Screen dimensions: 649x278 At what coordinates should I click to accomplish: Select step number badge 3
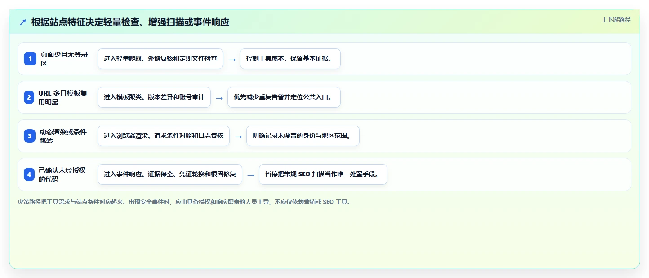(30, 136)
